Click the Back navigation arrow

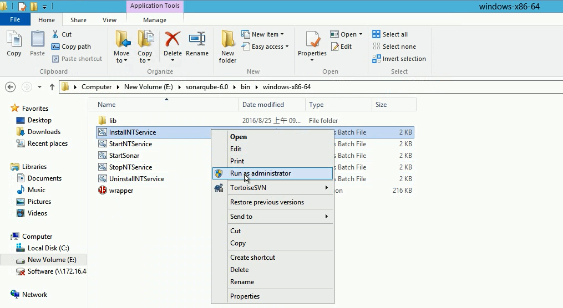[11, 87]
